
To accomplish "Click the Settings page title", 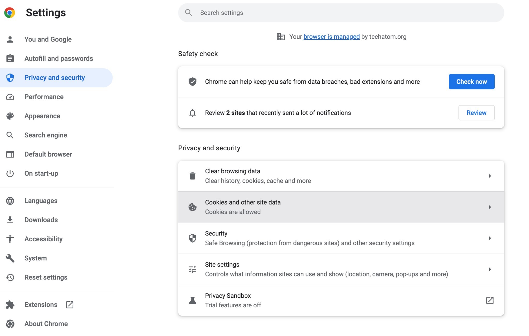I will coord(46,13).
